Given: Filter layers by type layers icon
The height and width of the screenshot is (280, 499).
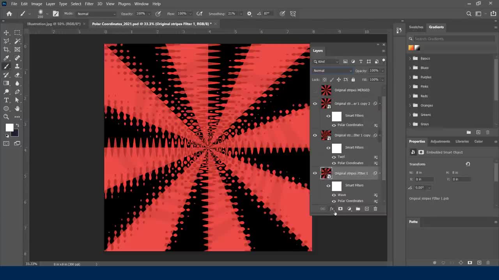Looking at the screenshot, I should pyautogui.click(x=361, y=61).
